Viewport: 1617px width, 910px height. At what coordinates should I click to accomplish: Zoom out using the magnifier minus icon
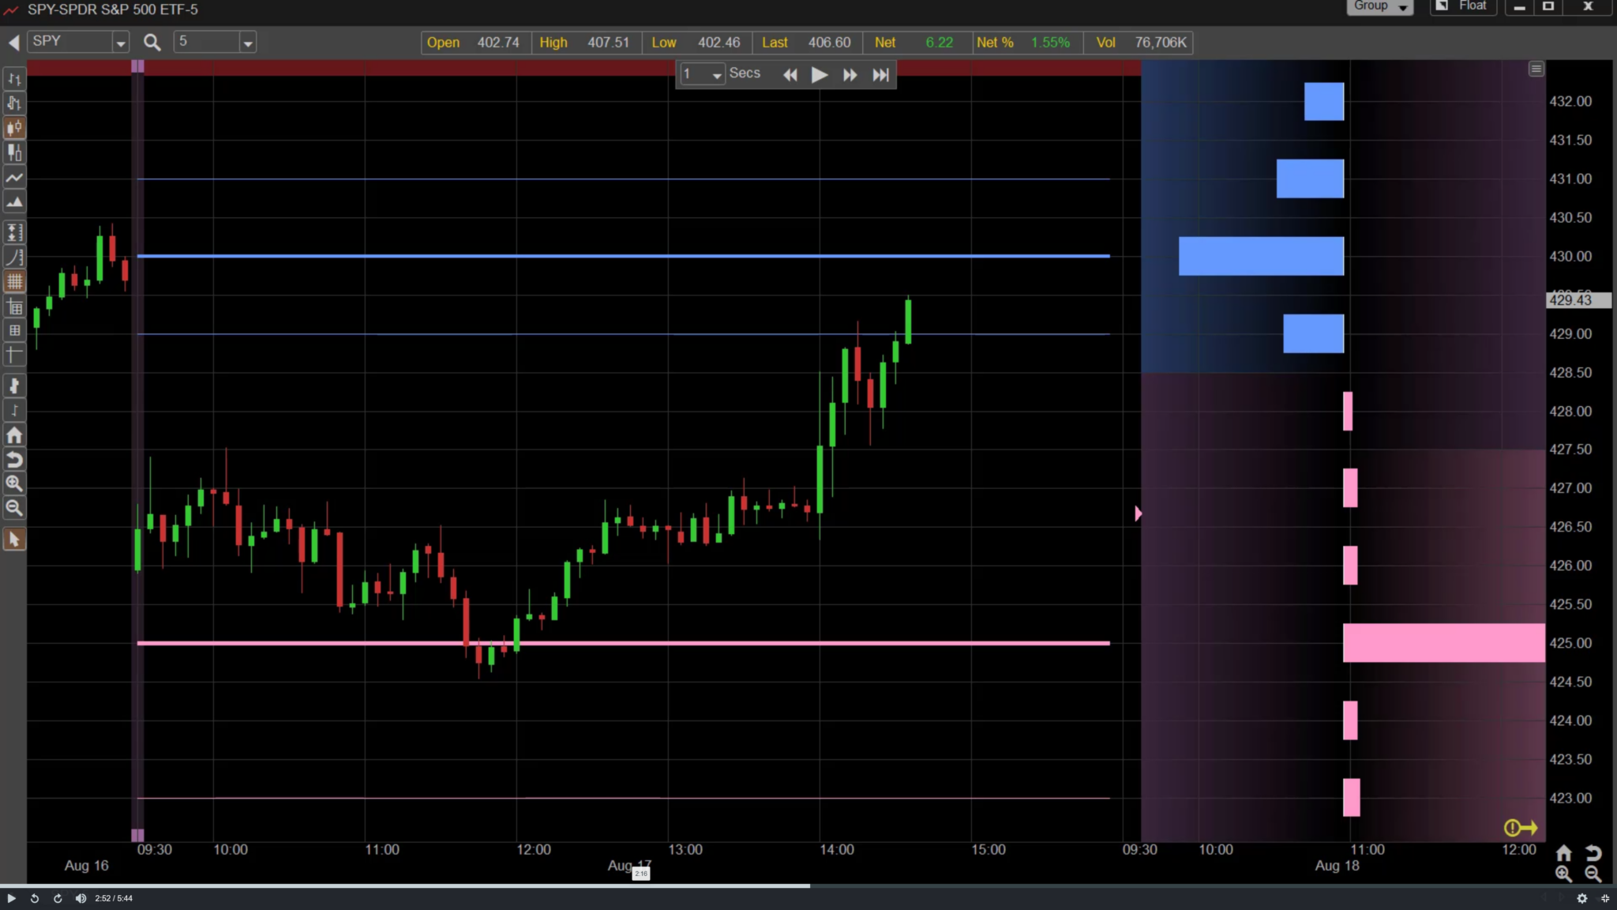pyautogui.click(x=14, y=508)
